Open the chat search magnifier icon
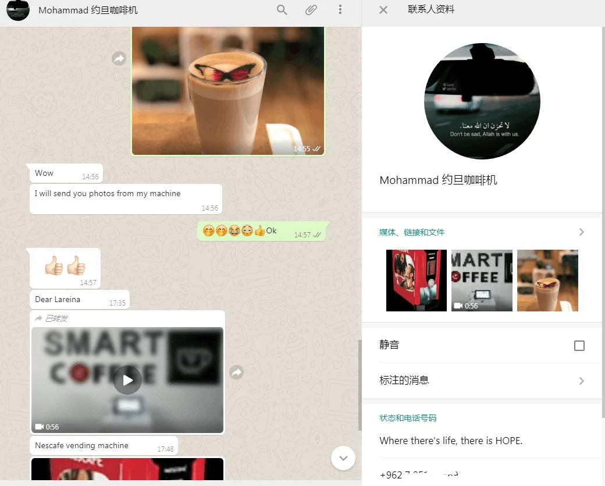 [x=282, y=10]
